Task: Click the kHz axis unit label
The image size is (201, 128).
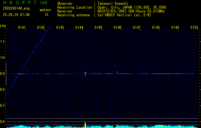Action: coord(3,26)
